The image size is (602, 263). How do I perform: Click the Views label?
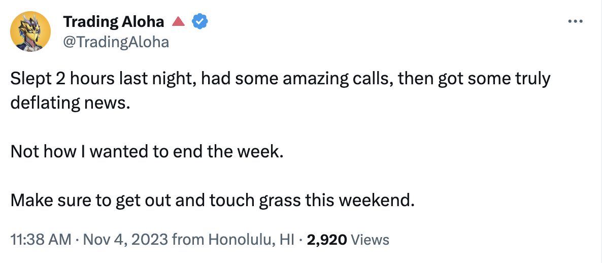(370, 240)
